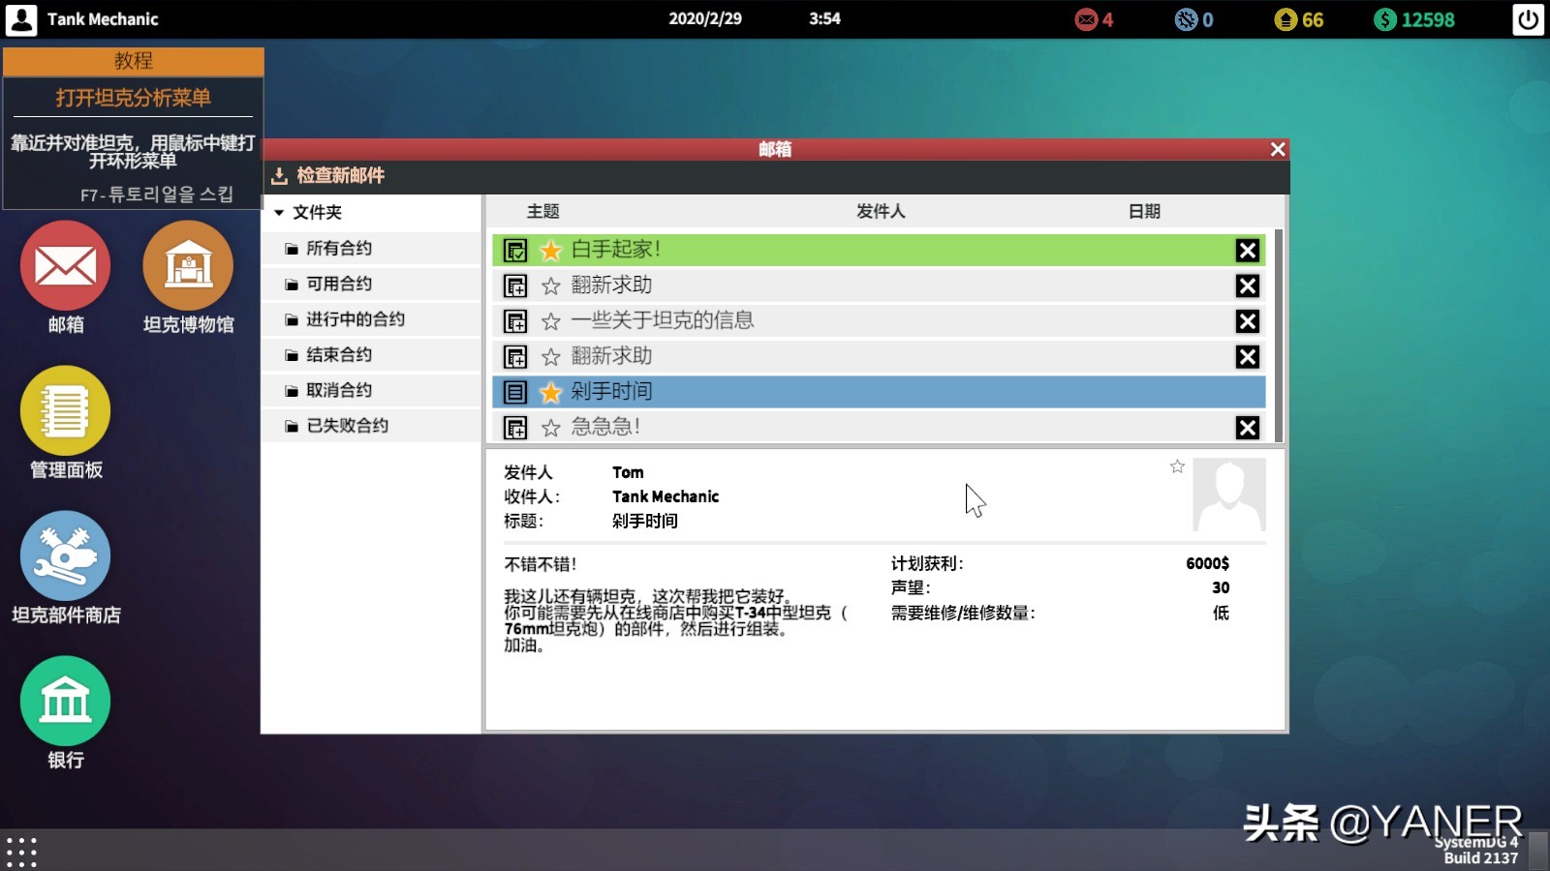
Task: Delete the 一些关于坦克的信息 email with its X
Action: coord(1248,320)
